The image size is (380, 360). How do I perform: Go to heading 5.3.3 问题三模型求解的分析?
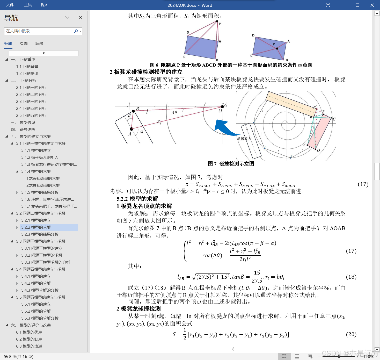[46, 262]
